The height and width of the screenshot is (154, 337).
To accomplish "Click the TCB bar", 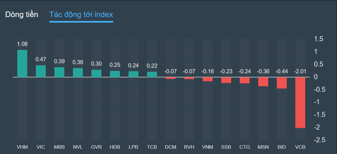I will point(152,74).
